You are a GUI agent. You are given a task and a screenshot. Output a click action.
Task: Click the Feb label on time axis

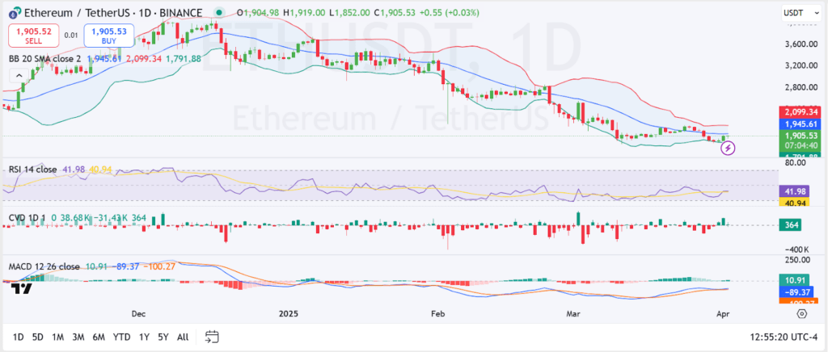438,313
